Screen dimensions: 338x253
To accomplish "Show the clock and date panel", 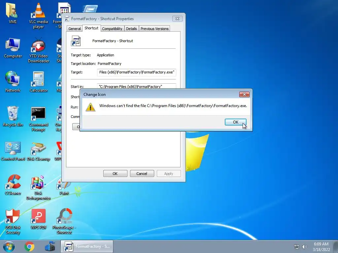I will 321,246.
